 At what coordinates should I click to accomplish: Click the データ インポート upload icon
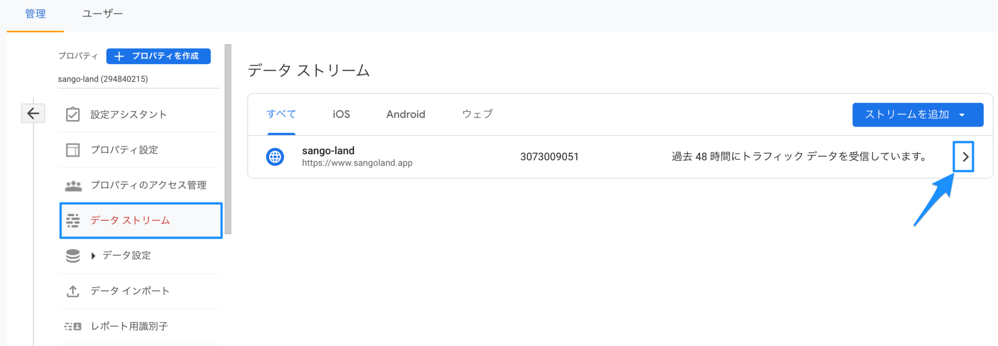(x=73, y=291)
